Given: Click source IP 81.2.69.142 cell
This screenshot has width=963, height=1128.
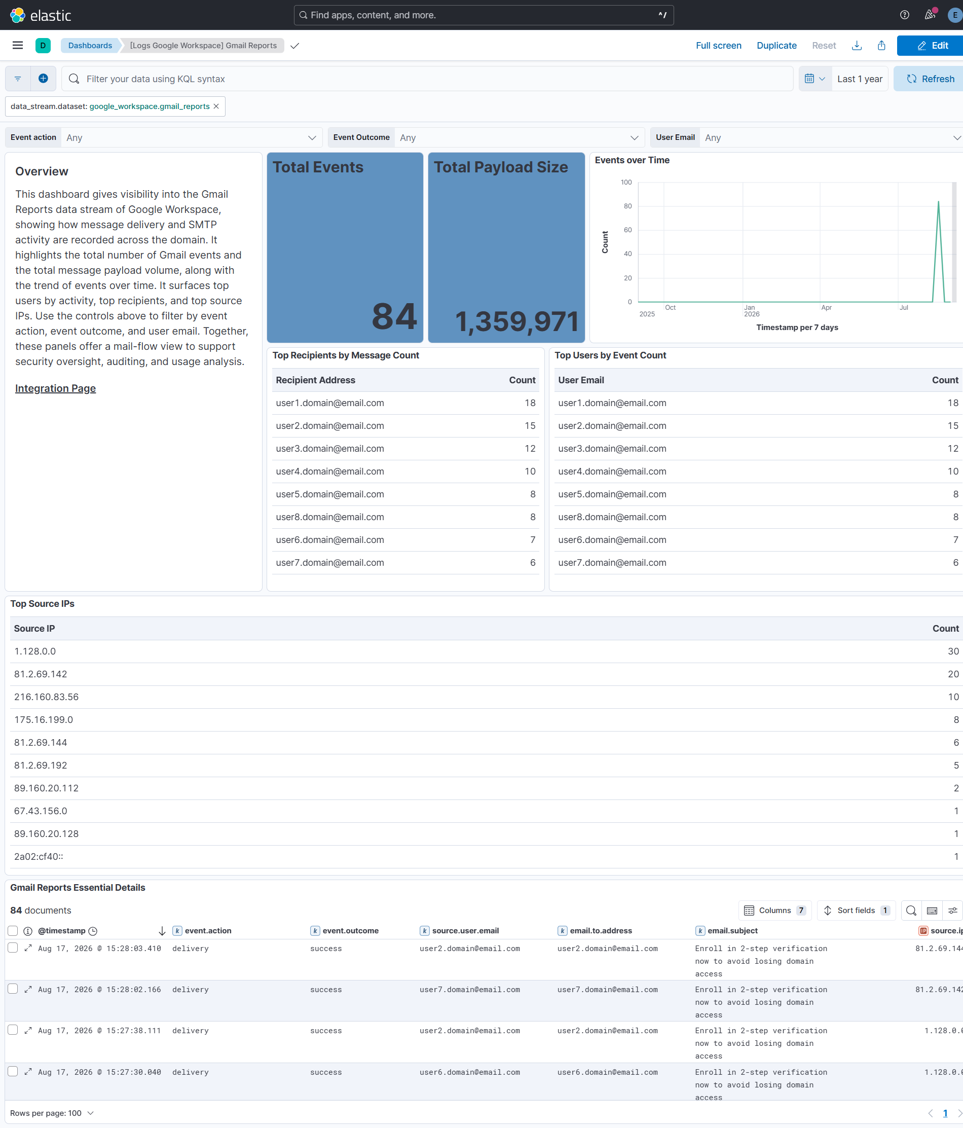Looking at the screenshot, I should (x=41, y=674).
